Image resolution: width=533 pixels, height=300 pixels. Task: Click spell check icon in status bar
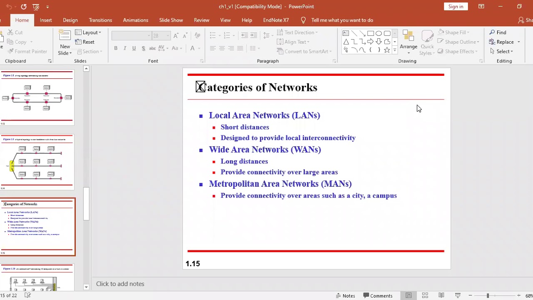click(27, 295)
